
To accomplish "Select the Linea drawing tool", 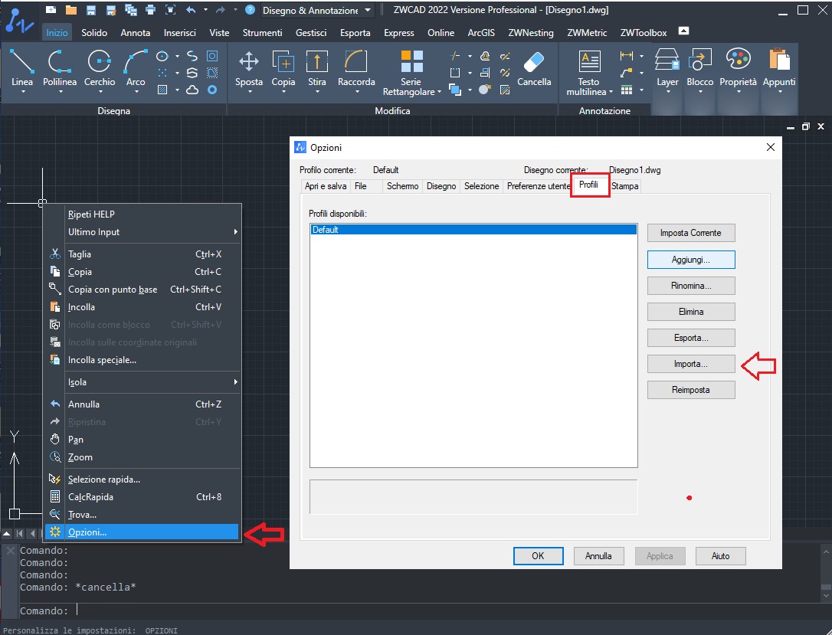I will pos(21,68).
